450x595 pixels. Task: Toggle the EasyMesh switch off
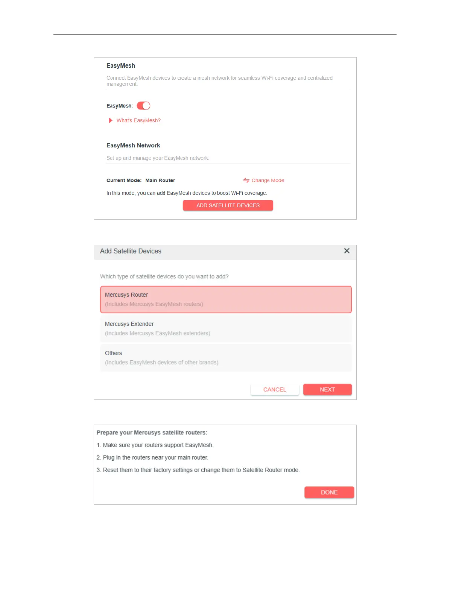tap(143, 106)
